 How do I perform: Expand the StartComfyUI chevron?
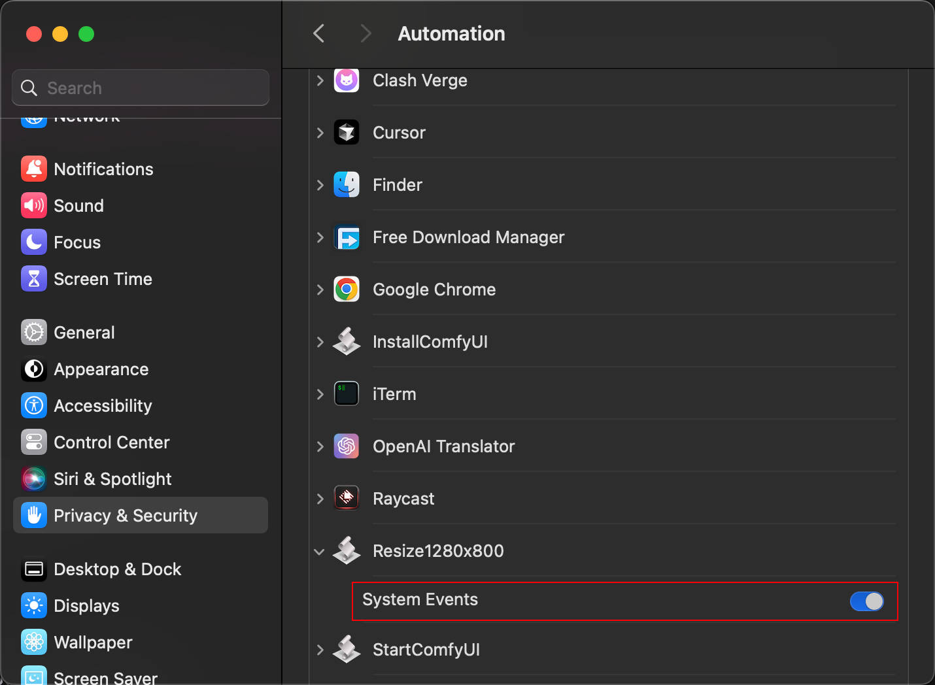[x=320, y=650]
